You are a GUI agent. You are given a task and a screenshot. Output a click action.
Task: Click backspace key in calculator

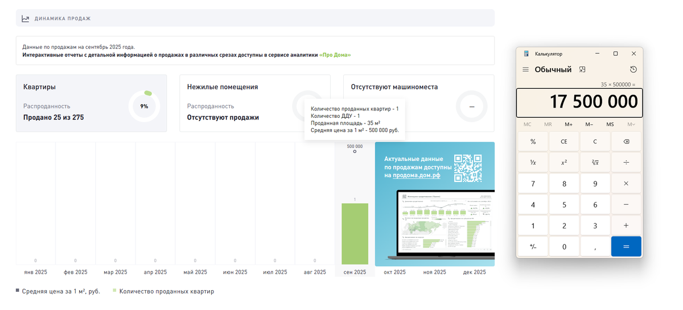tap(626, 142)
